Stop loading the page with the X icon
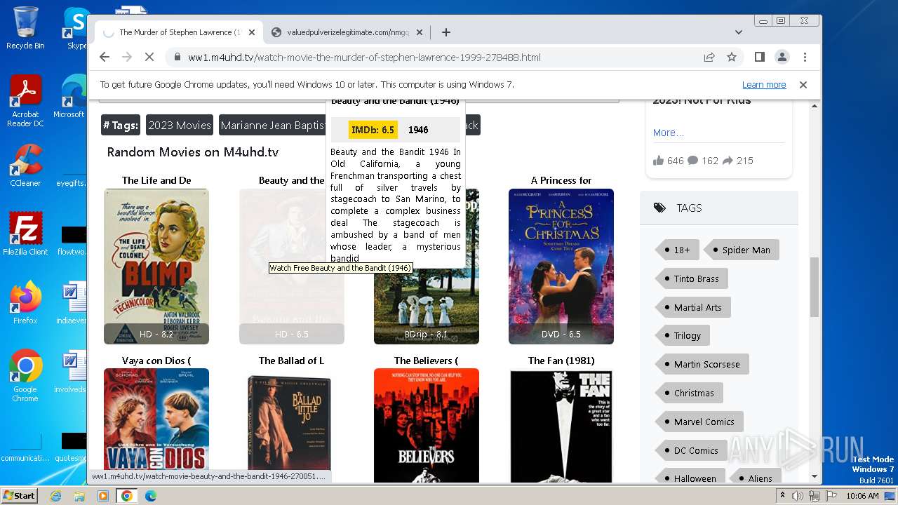 point(149,58)
